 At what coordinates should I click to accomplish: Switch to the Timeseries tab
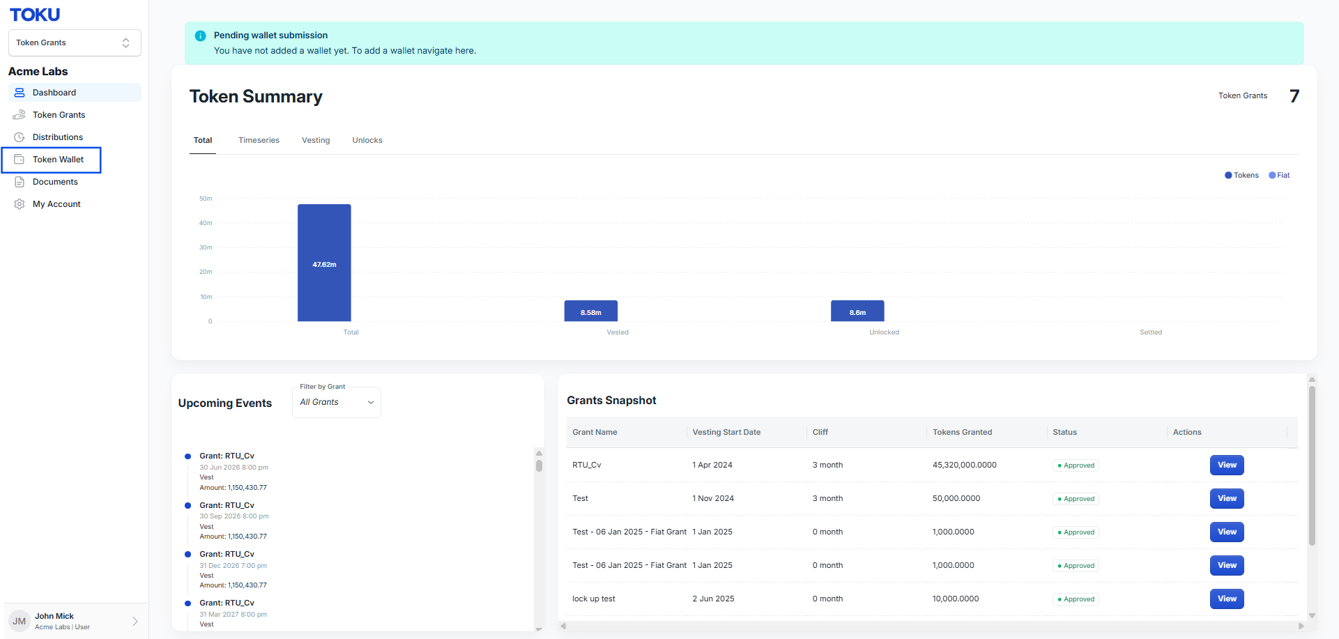tap(259, 140)
